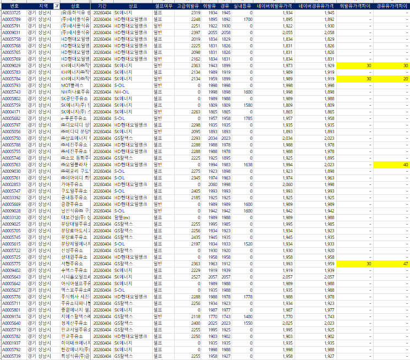This screenshot has width=410, height=360.
Task: Select the 번호 column header
Action: (14, 6)
